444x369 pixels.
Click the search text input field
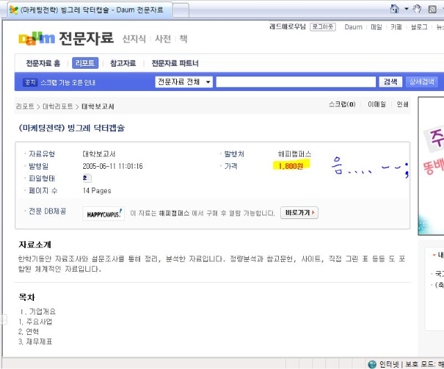pos(296,82)
